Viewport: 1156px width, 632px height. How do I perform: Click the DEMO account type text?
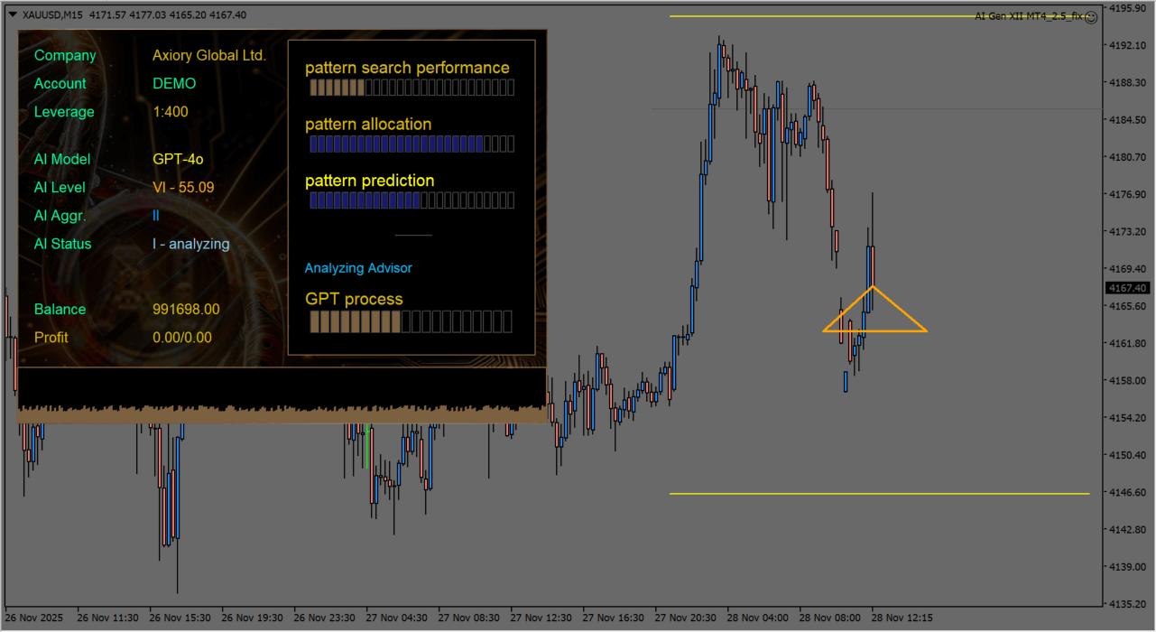tap(174, 83)
